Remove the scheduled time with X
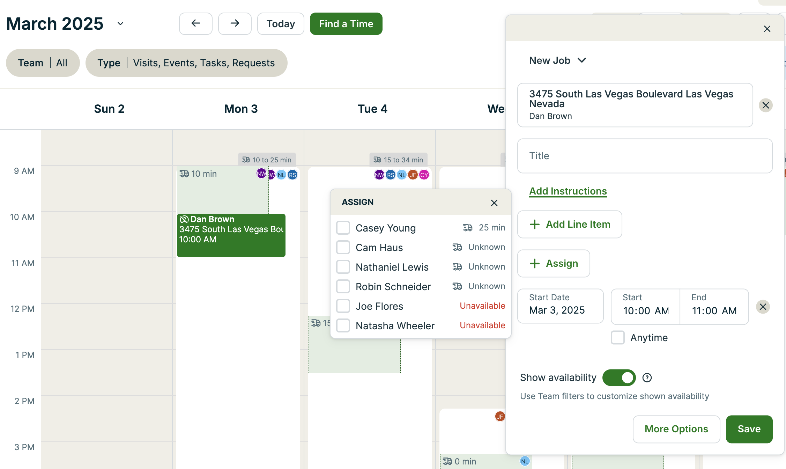Screen dimensions: 786x469 click(x=763, y=307)
